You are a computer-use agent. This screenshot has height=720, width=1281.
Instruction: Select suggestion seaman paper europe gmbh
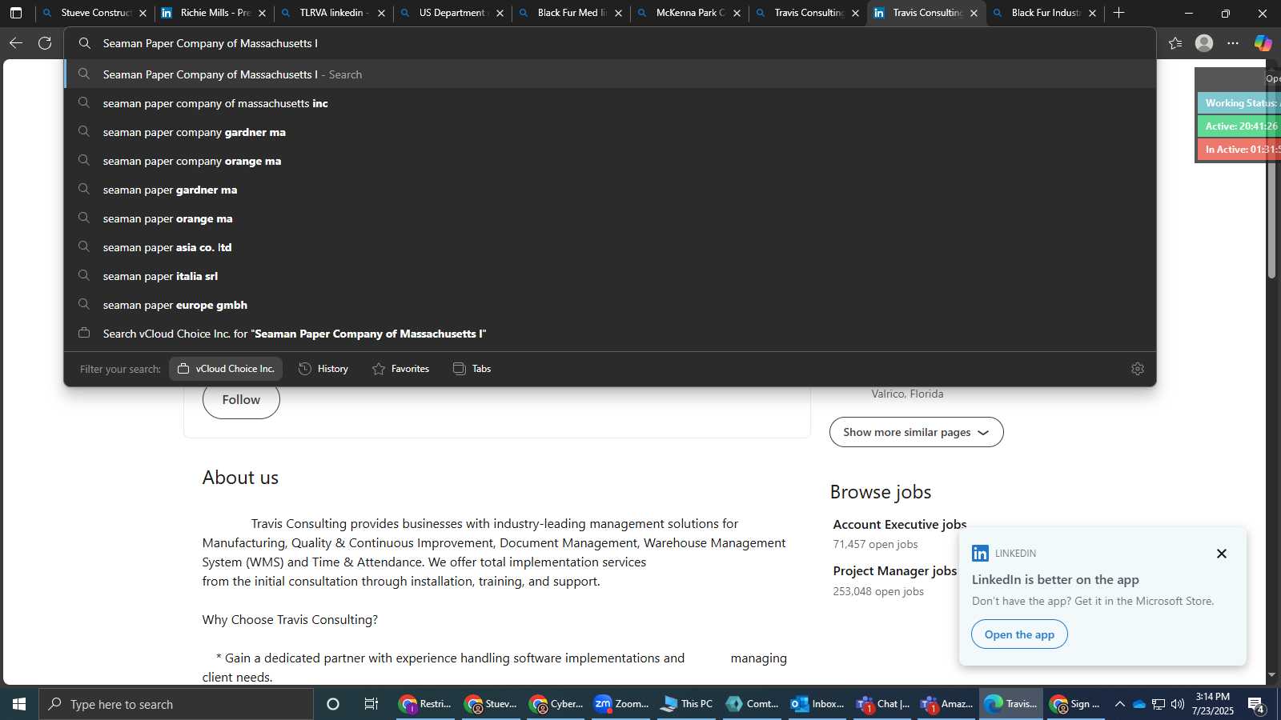(x=610, y=305)
